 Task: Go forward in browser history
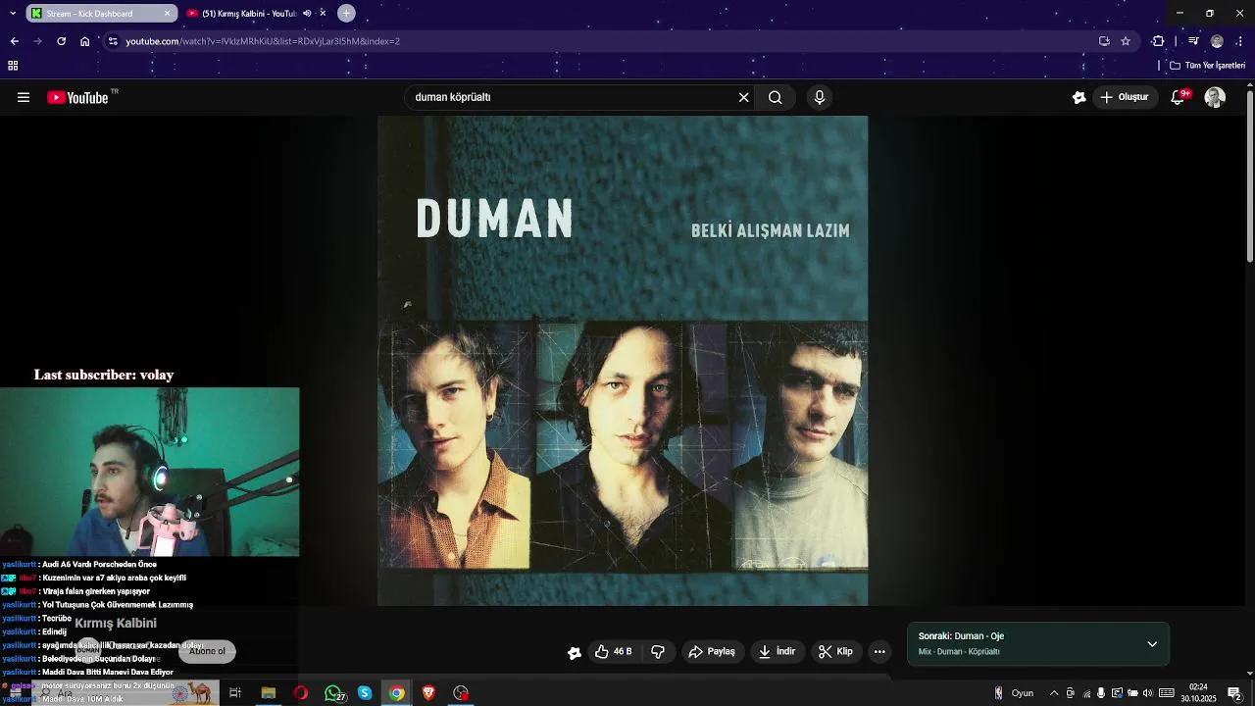[x=37, y=41]
